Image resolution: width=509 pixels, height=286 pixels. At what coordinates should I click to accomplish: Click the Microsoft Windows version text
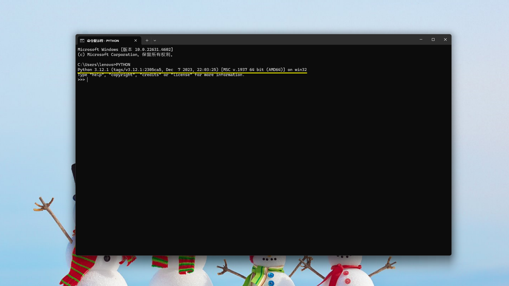pyautogui.click(x=125, y=49)
